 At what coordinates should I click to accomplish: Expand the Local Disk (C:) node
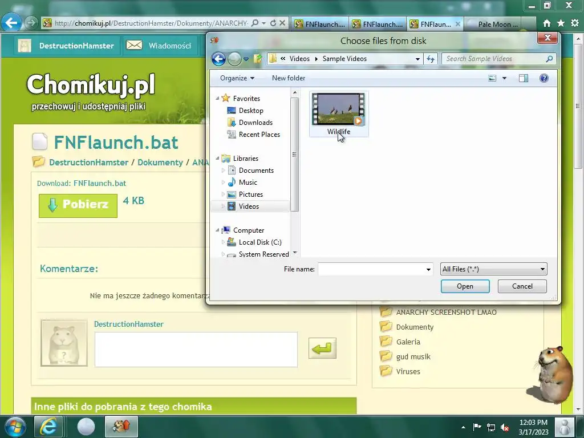point(223,242)
